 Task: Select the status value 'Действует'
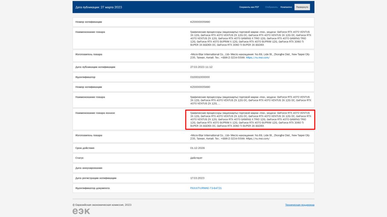[x=196, y=158]
